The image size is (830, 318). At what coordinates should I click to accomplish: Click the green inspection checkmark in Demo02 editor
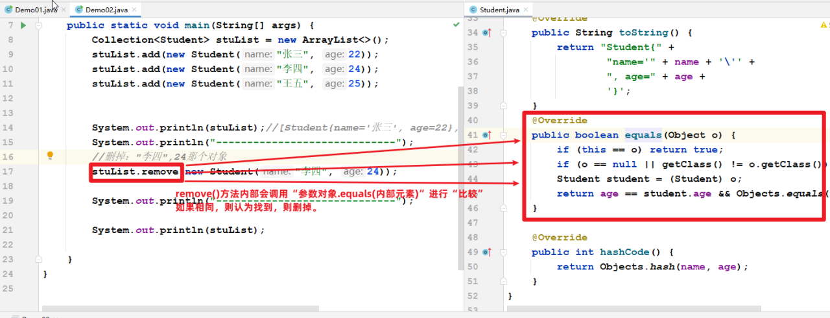[x=456, y=24]
